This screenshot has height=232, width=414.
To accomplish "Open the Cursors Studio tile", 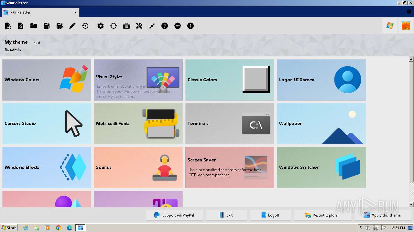I will click(47, 124).
